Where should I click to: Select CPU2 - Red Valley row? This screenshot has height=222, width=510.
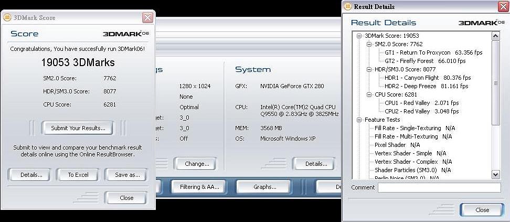click(x=421, y=111)
